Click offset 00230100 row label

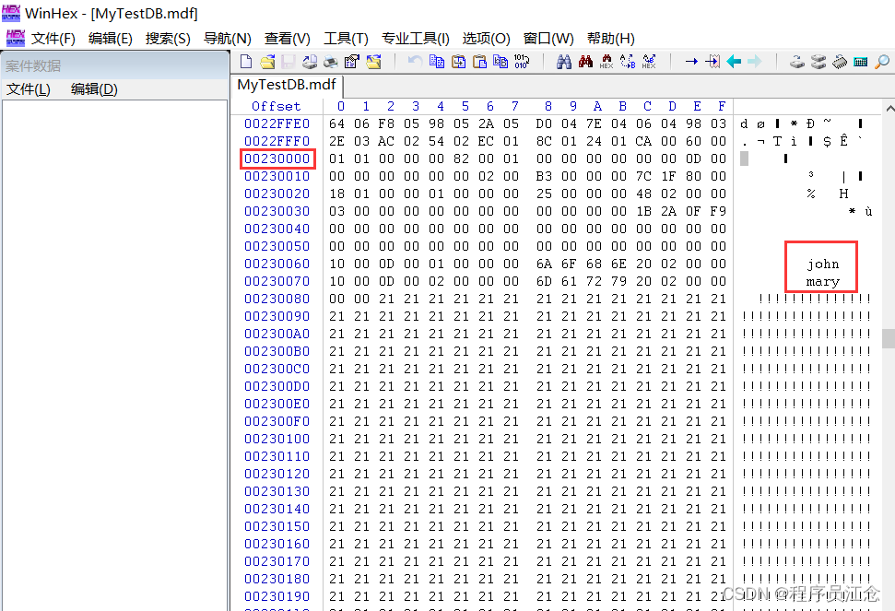(x=277, y=439)
